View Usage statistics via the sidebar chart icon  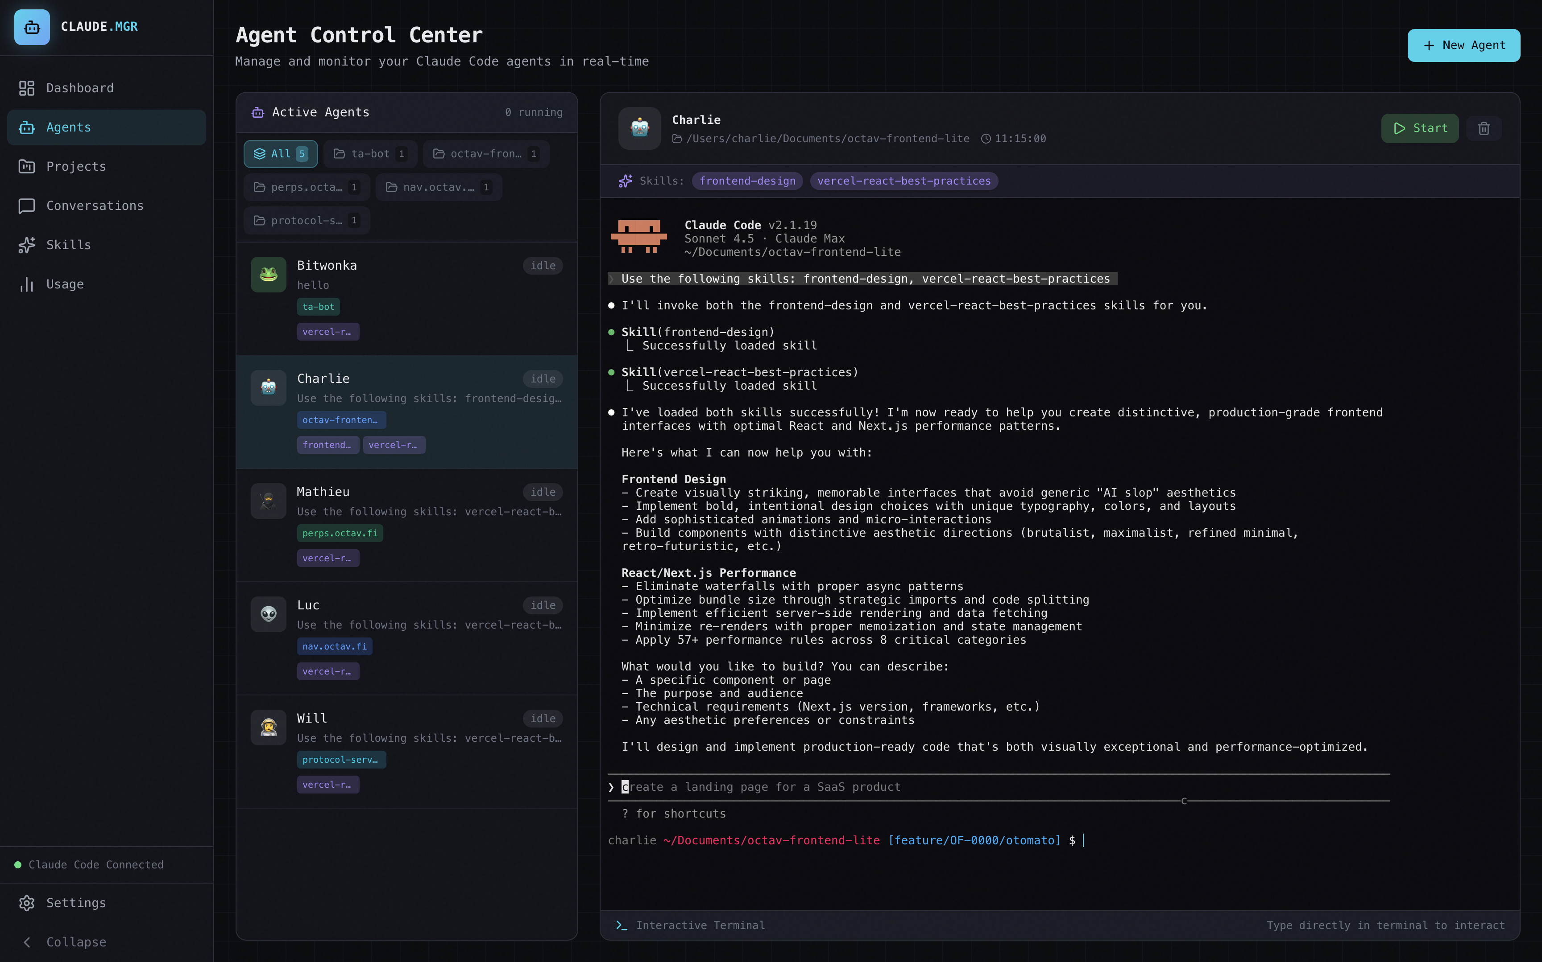[26, 284]
